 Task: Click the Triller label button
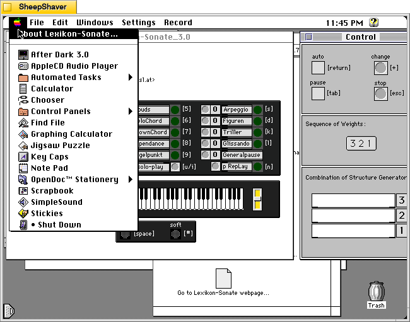(237, 132)
